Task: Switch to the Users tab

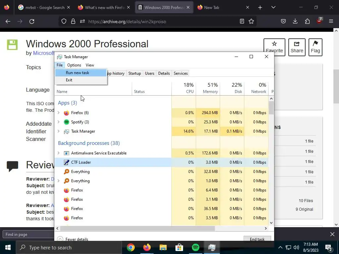Action: 150,73
